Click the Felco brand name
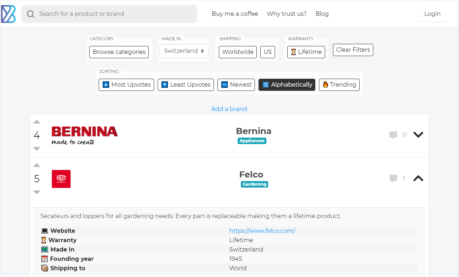Screen dimensions: 459x277 click(251, 175)
